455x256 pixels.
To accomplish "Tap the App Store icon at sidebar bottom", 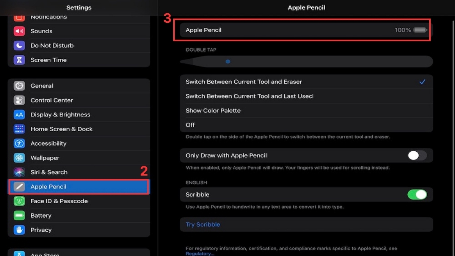I will 19,254.
